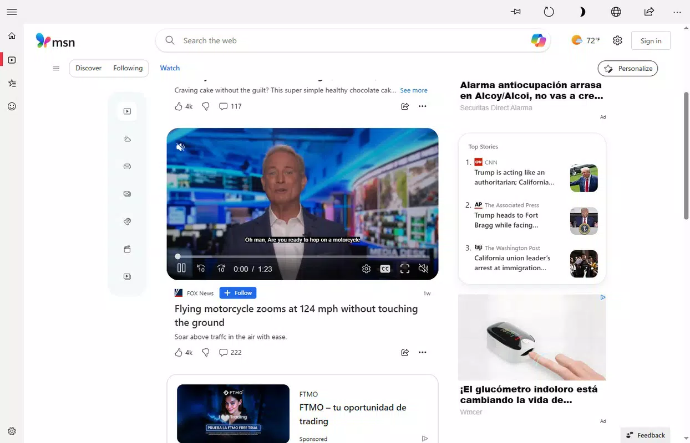This screenshot has width=690, height=443.
Task: Open more options for the cake article
Action: point(423,106)
